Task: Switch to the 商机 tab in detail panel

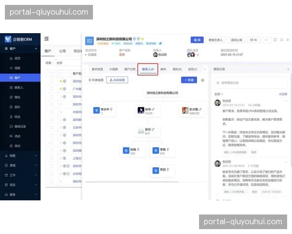Action: pos(177,69)
